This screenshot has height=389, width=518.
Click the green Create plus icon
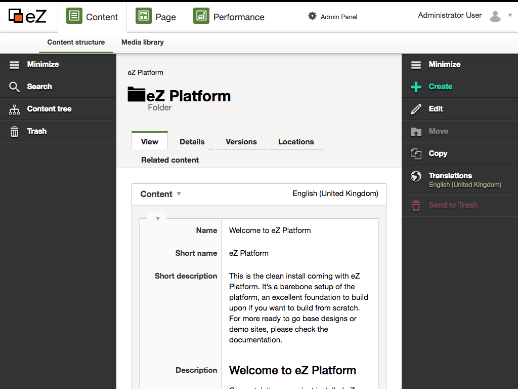click(x=416, y=87)
